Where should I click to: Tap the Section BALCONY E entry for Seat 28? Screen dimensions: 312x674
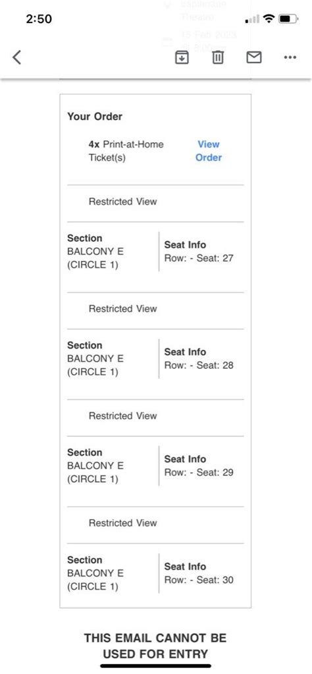[x=95, y=358]
